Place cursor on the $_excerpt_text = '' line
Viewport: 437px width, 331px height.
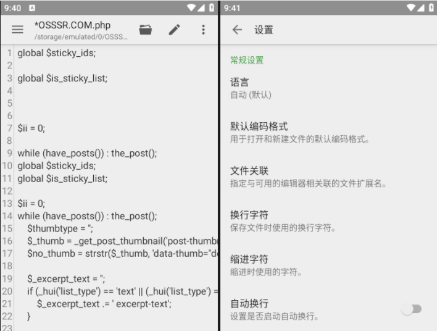pos(67,279)
